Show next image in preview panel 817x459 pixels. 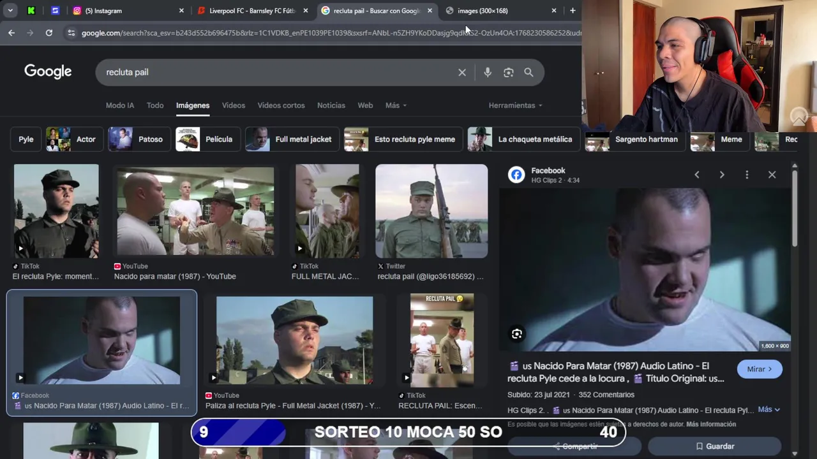(722, 175)
